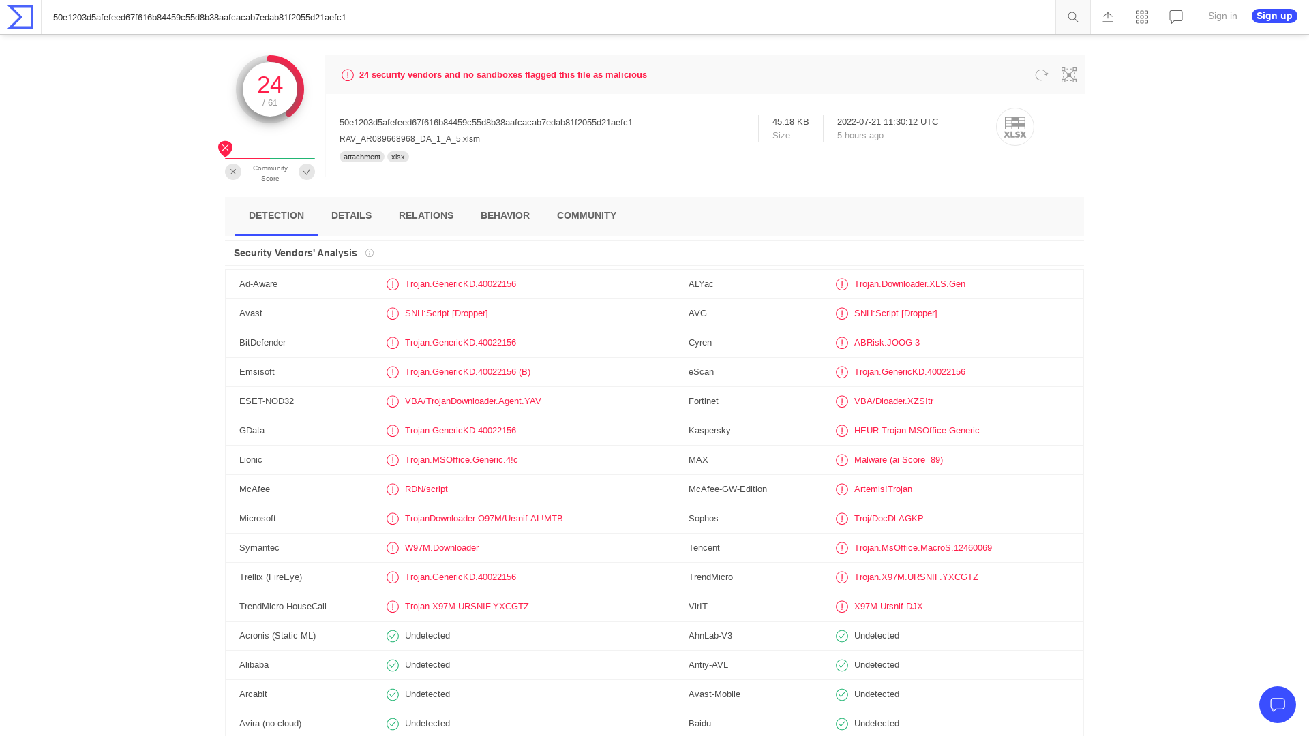Click the feedback comment bubble icon
Viewport: 1309px width, 736px height.
click(1175, 17)
